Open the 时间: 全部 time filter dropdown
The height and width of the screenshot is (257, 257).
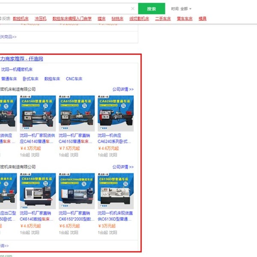coord(181,9)
